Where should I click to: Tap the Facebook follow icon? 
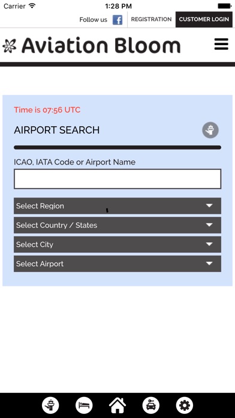click(x=117, y=20)
